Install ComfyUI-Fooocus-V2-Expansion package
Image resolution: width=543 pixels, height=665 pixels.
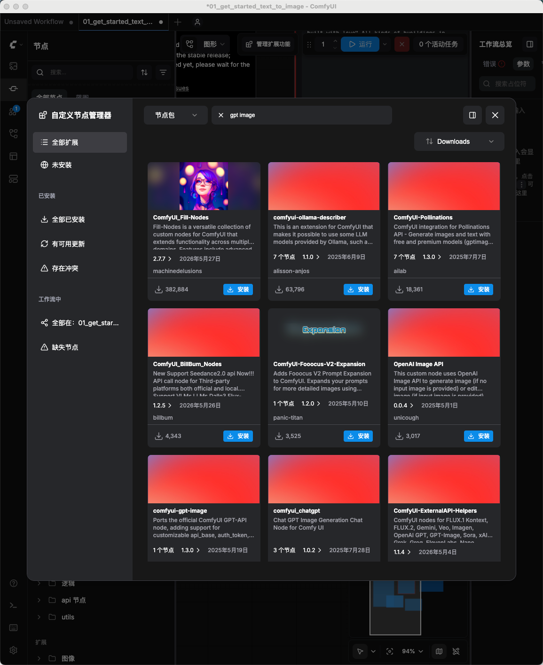pyautogui.click(x=358, y=436)
